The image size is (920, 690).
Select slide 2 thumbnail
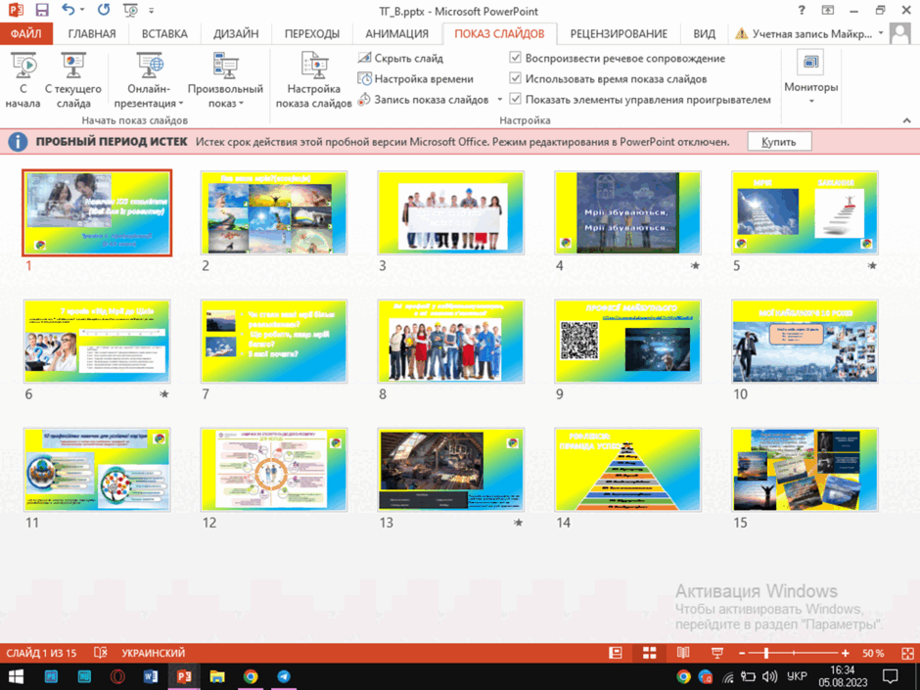pos(274,212)
